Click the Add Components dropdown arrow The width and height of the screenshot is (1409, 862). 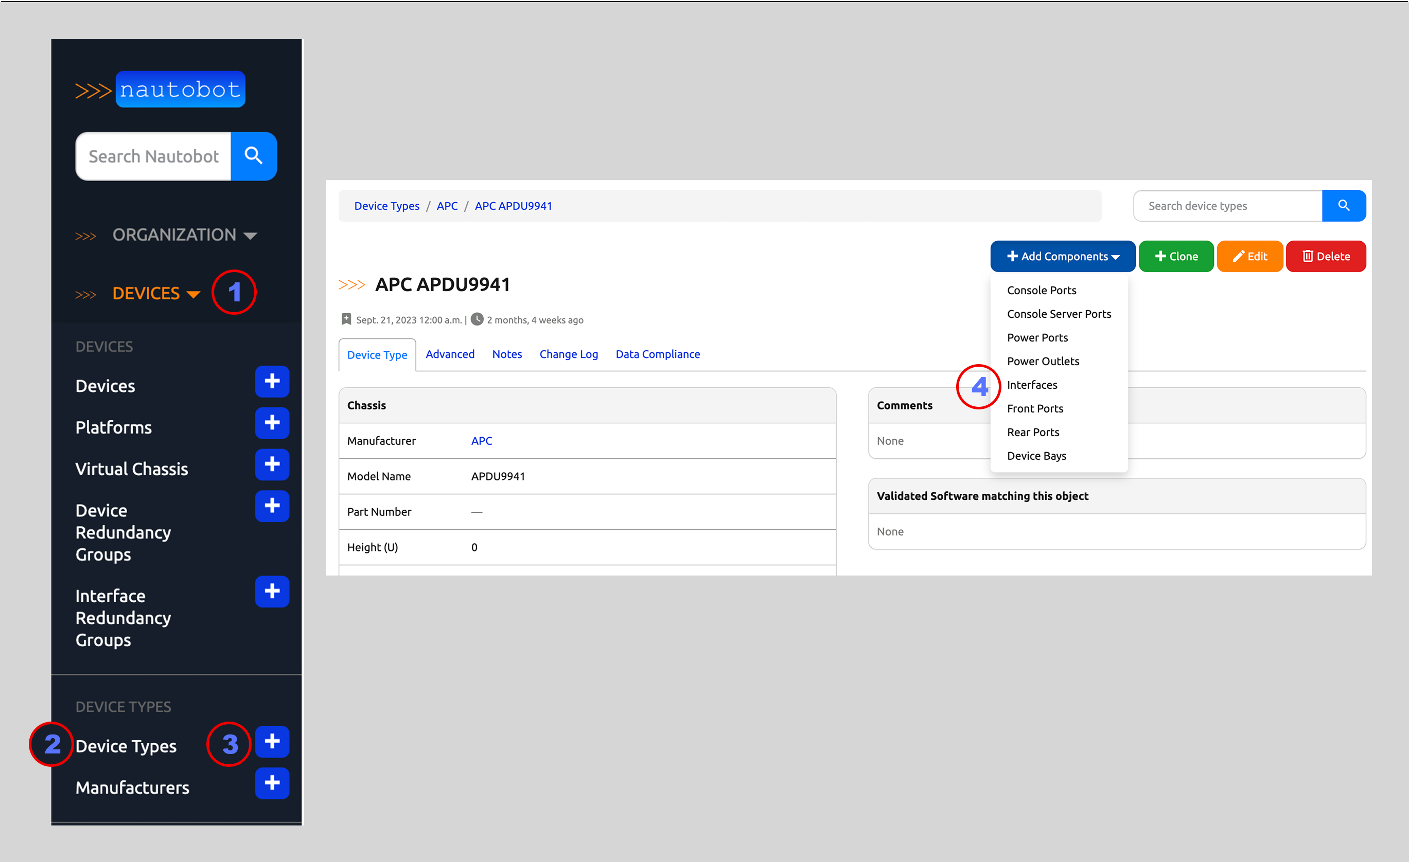click(1115, 257)
